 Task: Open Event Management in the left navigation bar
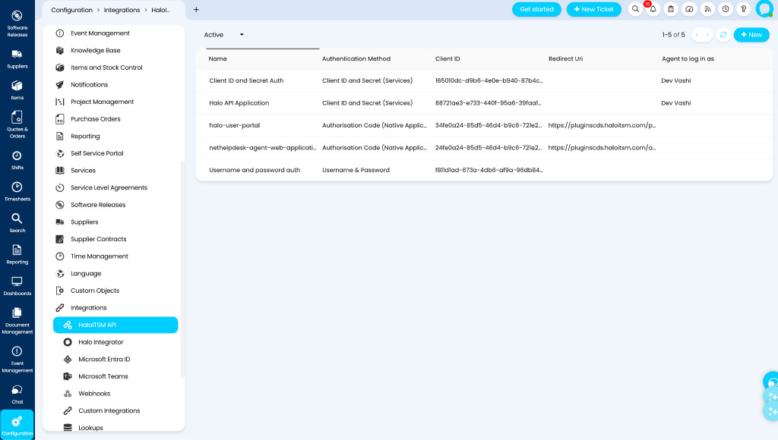coord(17,360)
